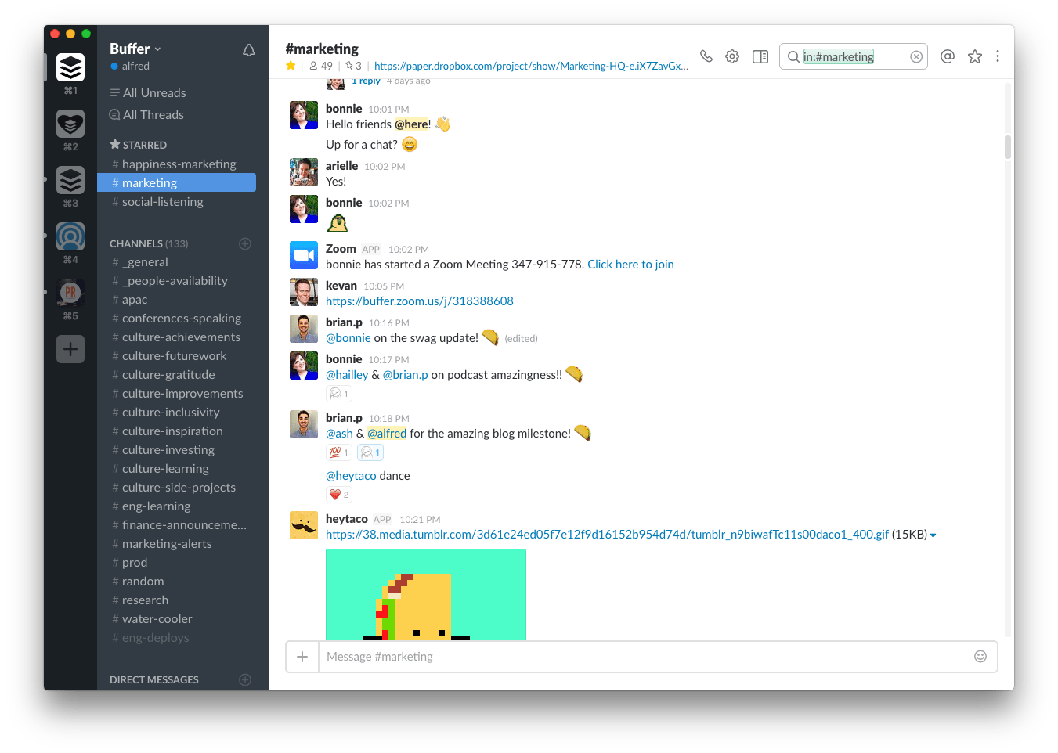Image resolution: width=1058 pixels, height=753 pixels.
Task: Click the Direct Messages header
Action: point(154,679)
